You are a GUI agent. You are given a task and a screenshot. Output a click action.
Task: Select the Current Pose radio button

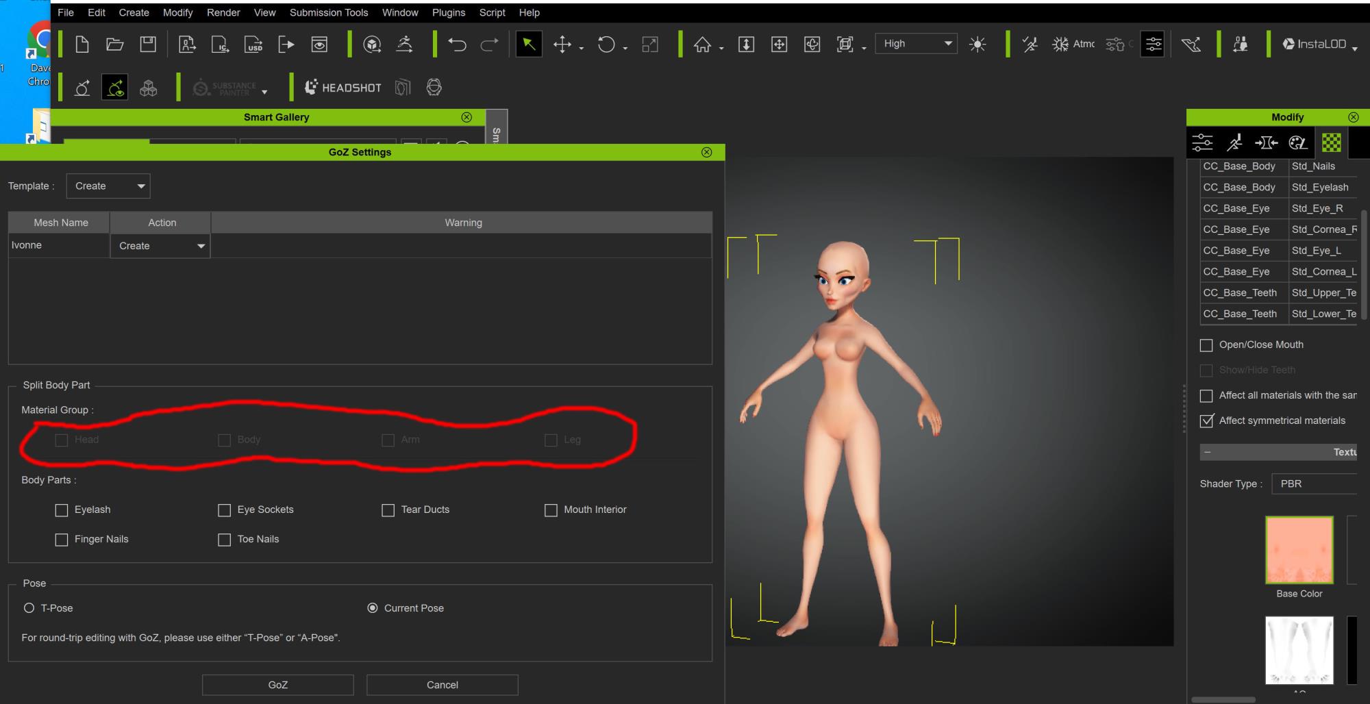373,608
